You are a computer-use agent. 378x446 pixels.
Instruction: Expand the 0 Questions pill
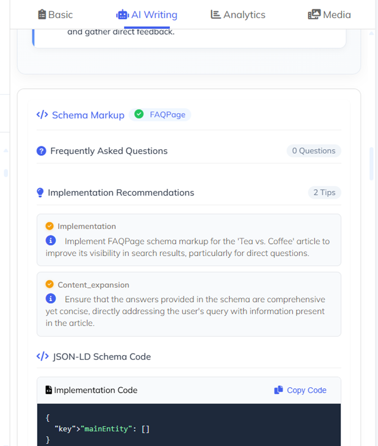click(x=314, y=151)
